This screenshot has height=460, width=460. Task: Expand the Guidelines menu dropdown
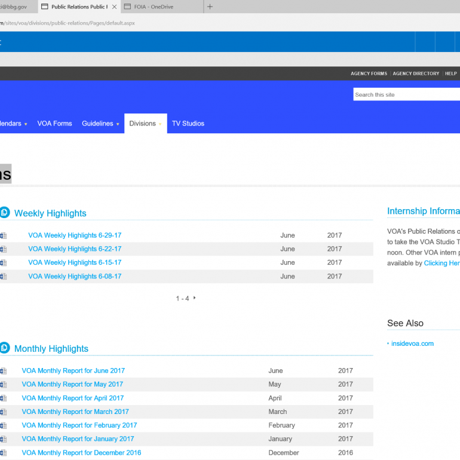point(118,124)
